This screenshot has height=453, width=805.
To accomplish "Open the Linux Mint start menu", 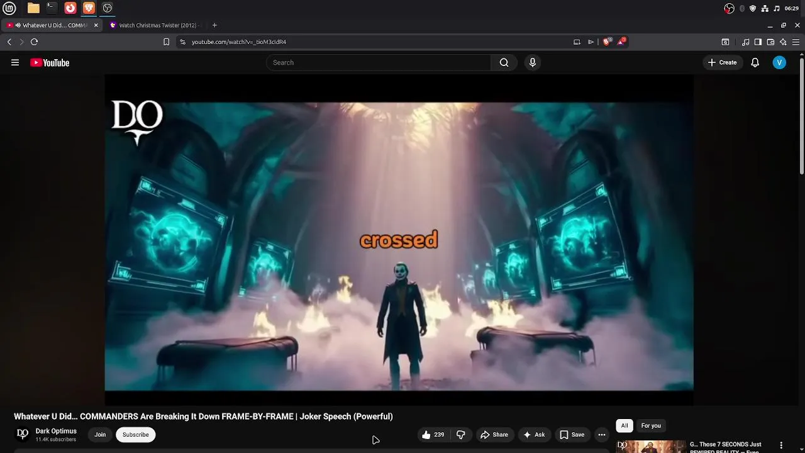I will (9, 8).
